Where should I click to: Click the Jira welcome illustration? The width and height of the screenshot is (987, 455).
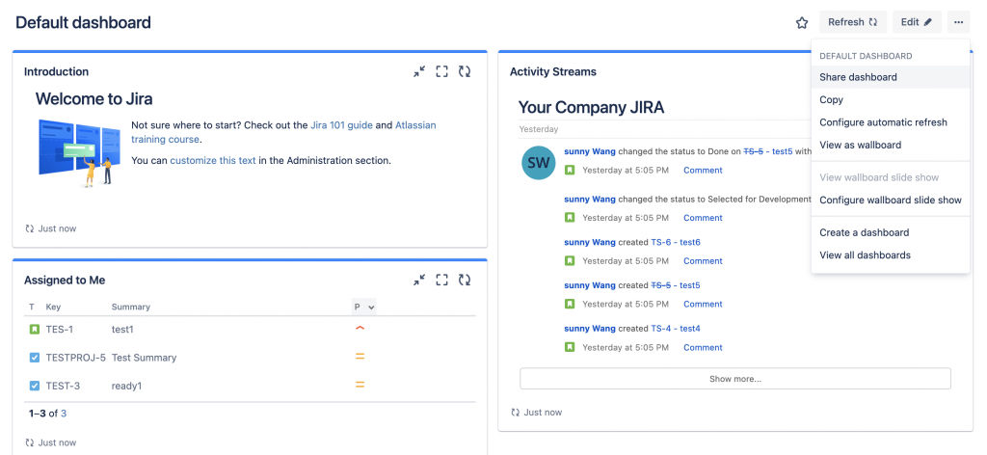click(79, 153)
